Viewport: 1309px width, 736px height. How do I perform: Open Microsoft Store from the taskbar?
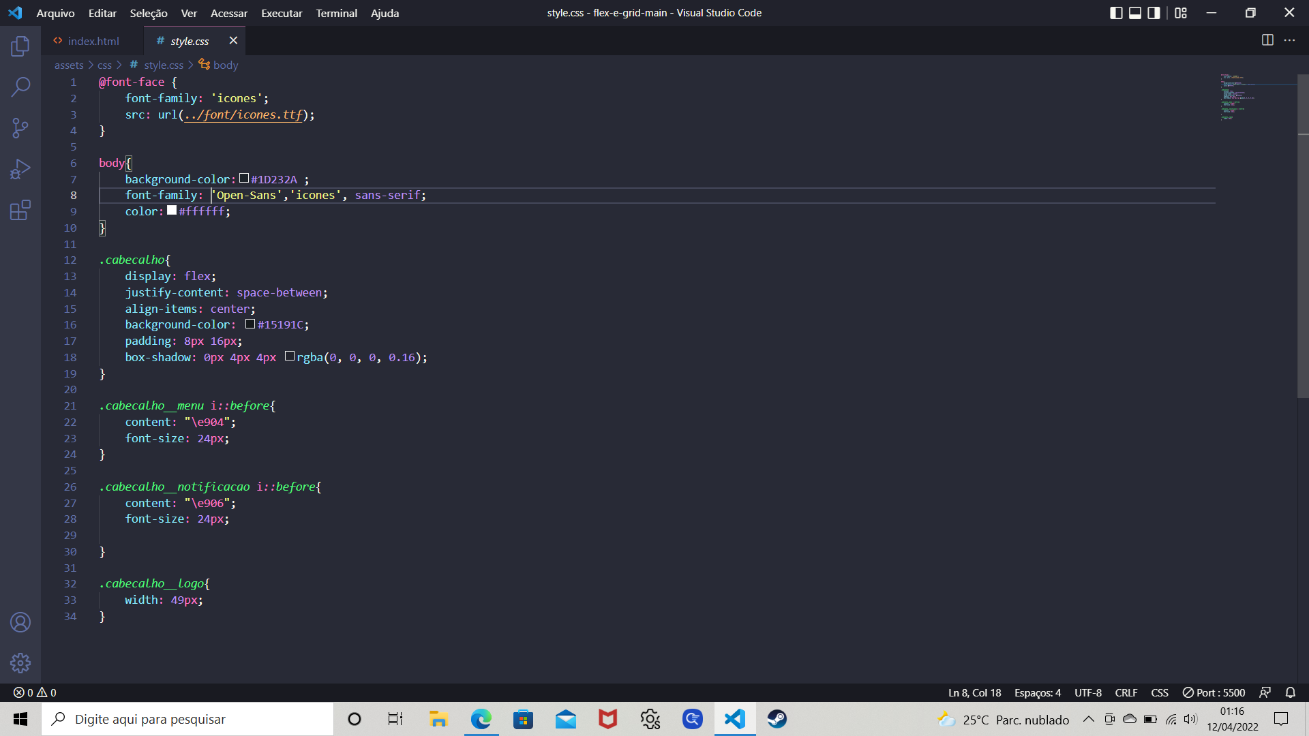523,719
